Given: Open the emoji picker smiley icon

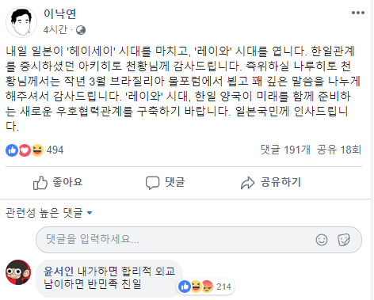Looking at the screenshot, I should (x=322, y=240).
